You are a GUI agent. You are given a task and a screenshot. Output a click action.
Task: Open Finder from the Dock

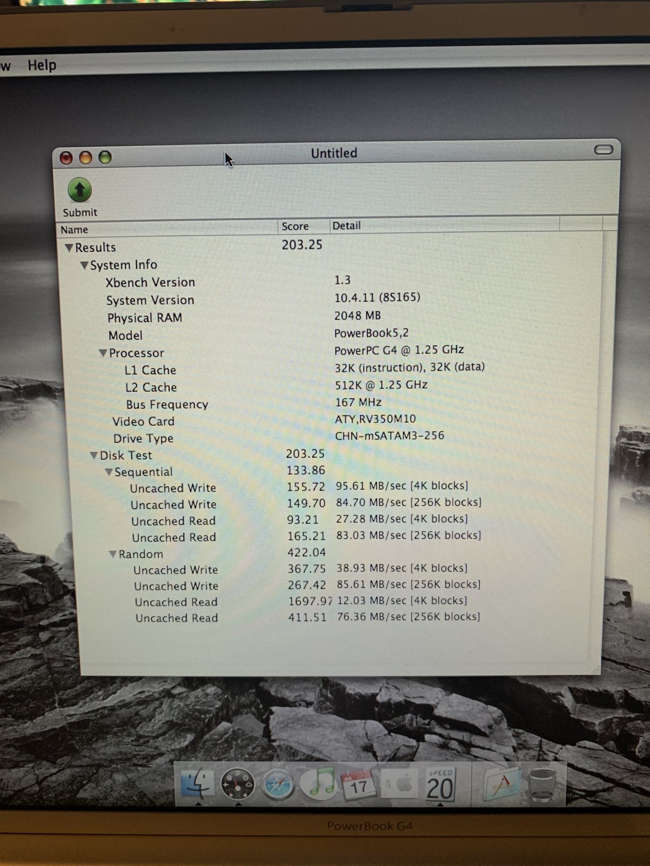(197, 784)
